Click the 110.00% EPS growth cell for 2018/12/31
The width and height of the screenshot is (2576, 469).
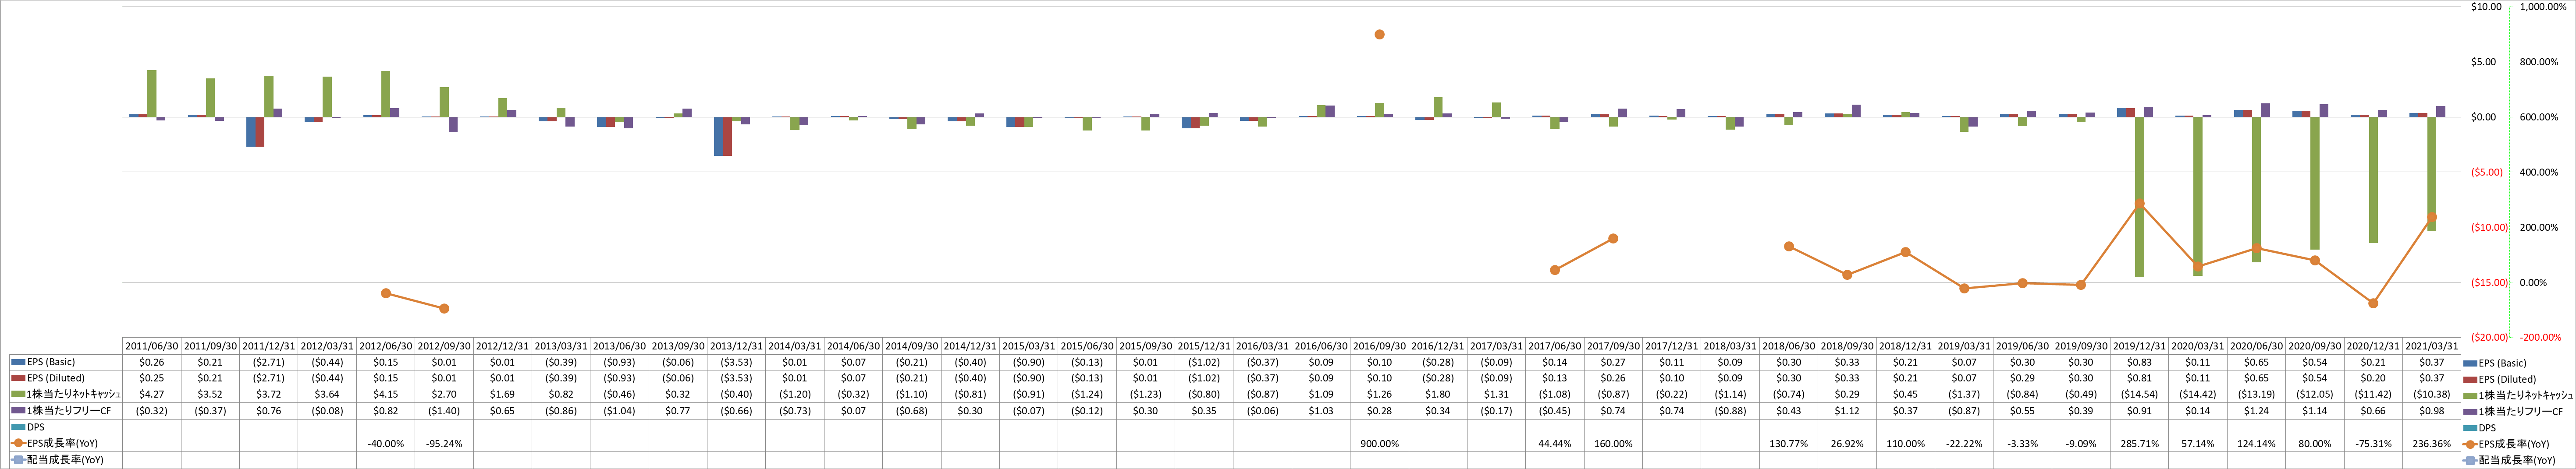(x=1905, y=443)
